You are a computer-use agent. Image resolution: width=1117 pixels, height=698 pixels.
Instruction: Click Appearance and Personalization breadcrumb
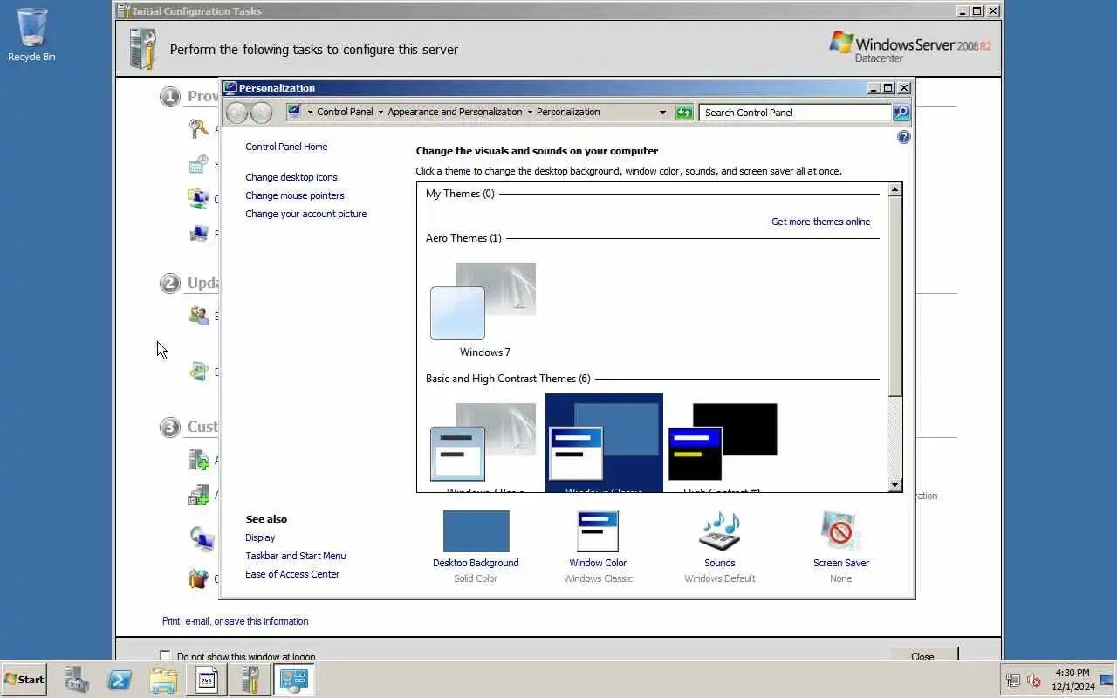coord(455,112)
